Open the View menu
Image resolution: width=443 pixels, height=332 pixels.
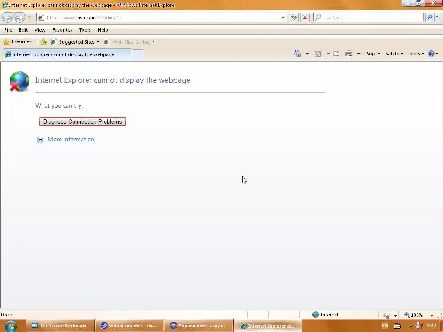40,30
